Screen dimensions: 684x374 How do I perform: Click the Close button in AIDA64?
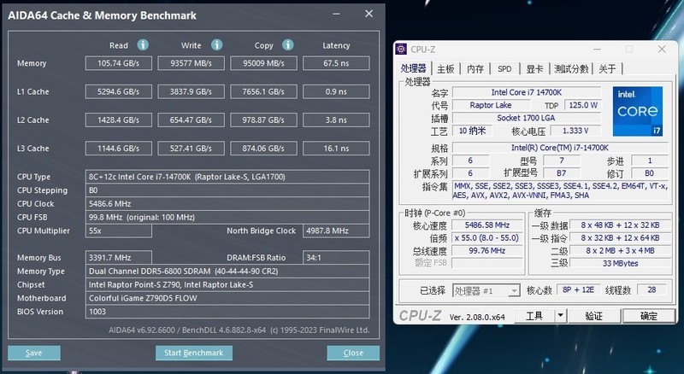tap(353, 353)
